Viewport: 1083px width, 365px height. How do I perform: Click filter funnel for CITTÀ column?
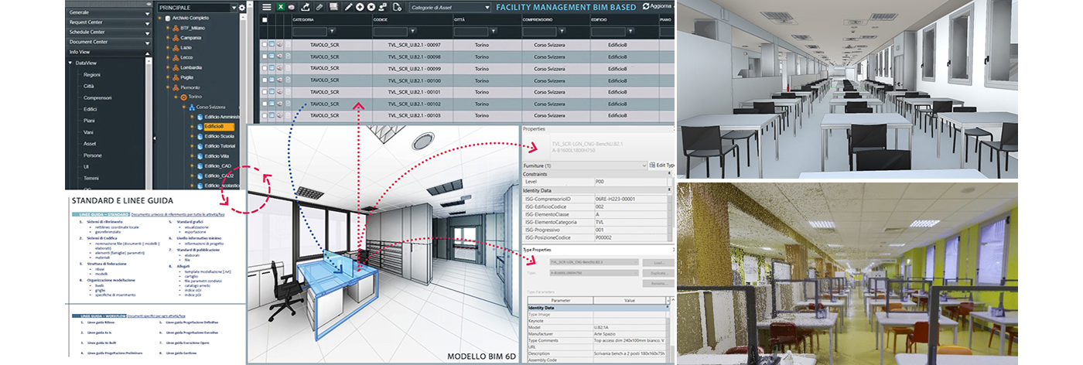coord(494,31)
